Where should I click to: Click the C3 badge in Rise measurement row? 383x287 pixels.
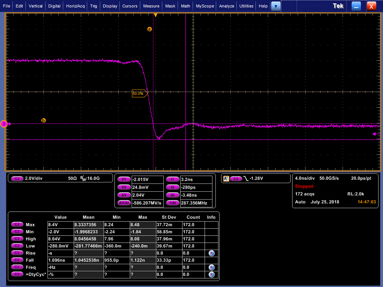[17, 253]
